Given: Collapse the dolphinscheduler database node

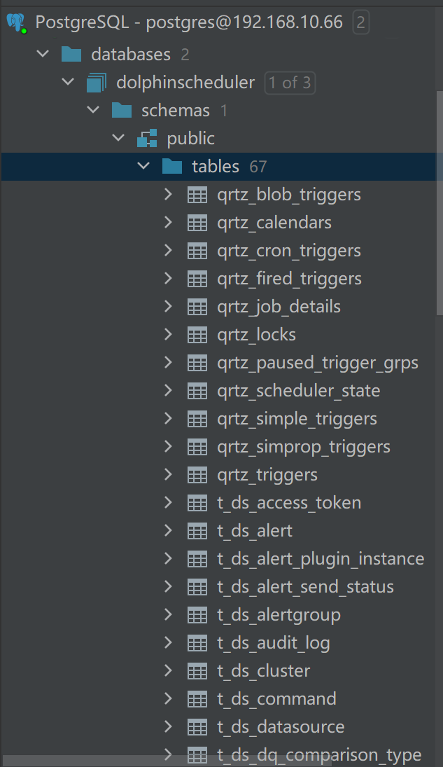Looking at the screenshot, I should (x=68, y=83).
